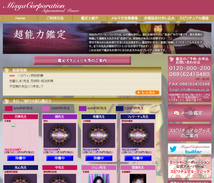Click 聖蓮先生 profile photo
The width and height of the screenshot is (214, 183).
coord(138,178)
